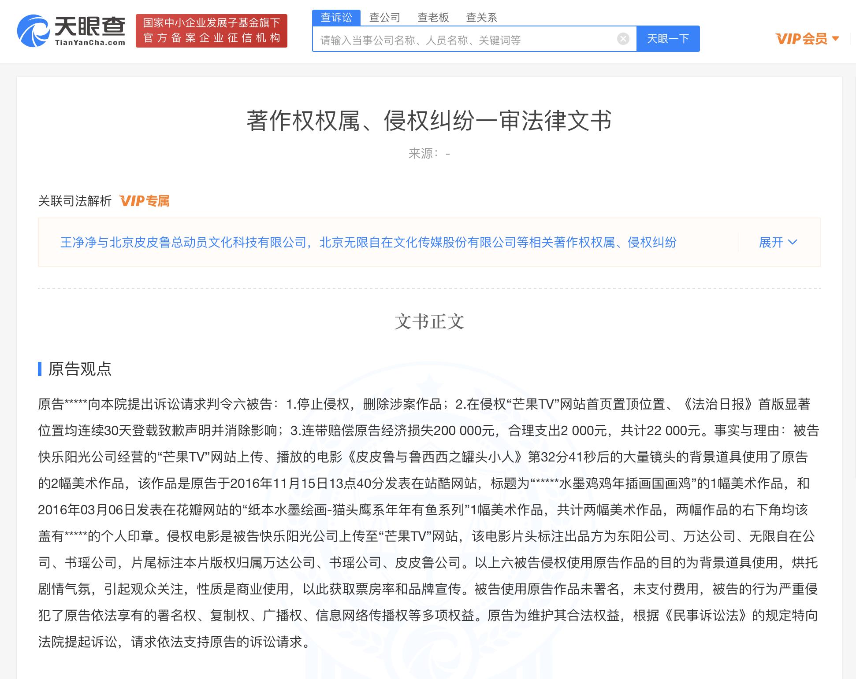Click the 原告观点 section heading

click(80, 369)
